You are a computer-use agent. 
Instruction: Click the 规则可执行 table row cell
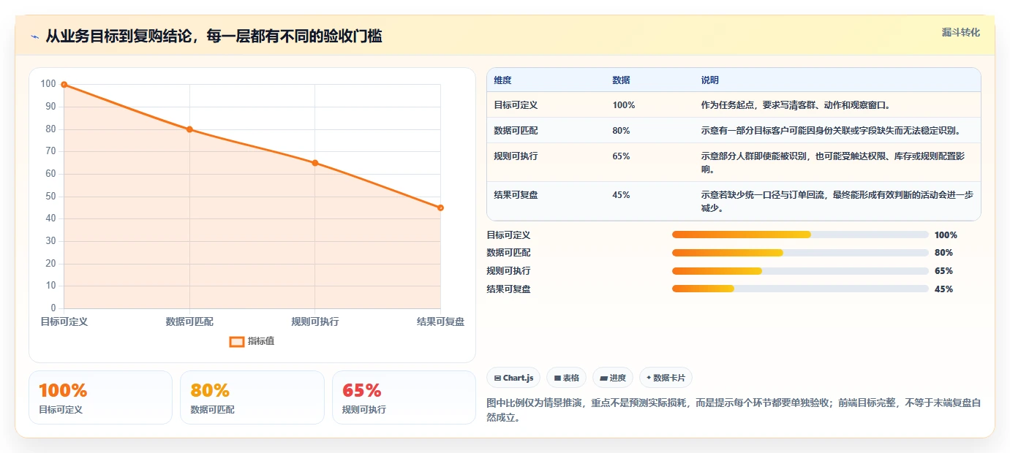coord(516,156)
